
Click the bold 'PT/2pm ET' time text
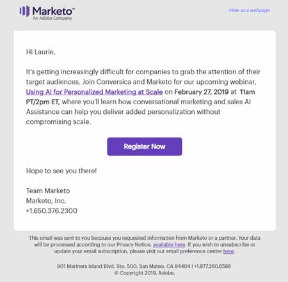43,102
